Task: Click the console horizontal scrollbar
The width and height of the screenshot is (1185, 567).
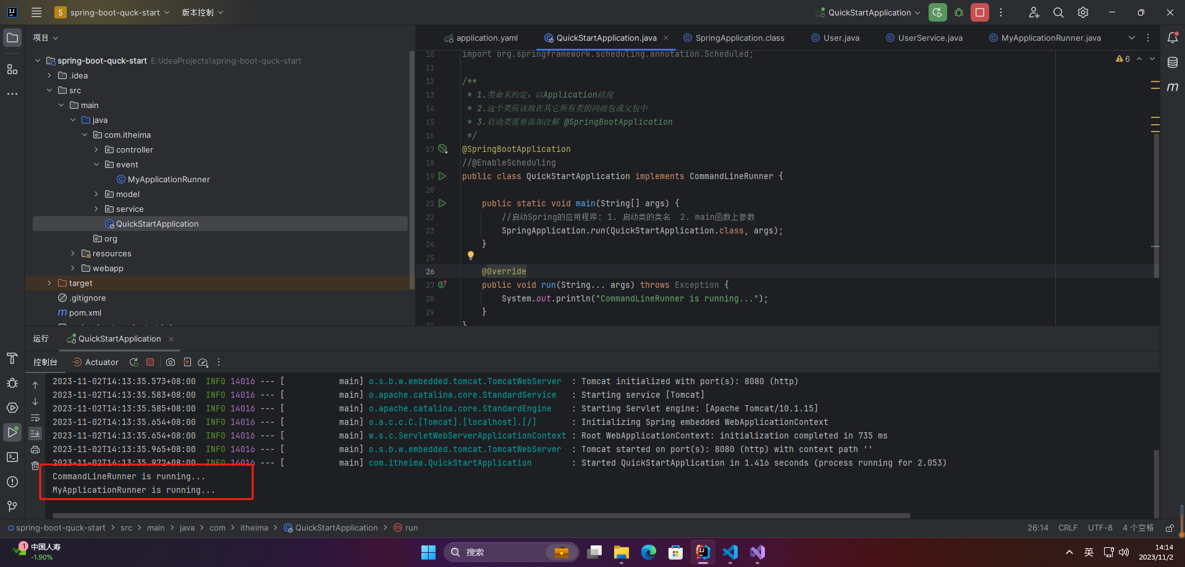Action: click(x=481, y=515)
